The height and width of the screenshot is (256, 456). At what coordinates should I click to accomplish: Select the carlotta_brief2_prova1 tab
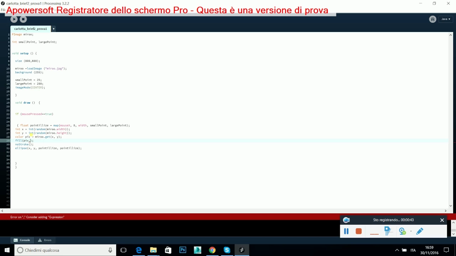coord(31,29)
